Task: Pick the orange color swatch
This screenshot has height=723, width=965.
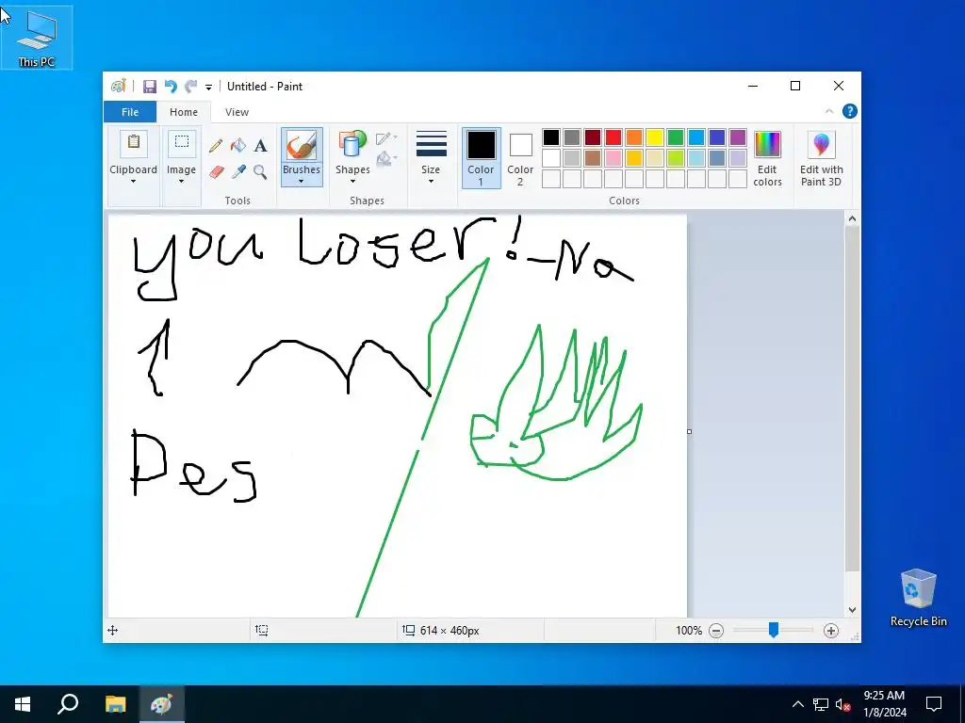Action: [x=634, y=137]
